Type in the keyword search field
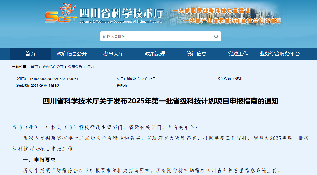Viewport: 317px width, 175px height. pyautogui.click(x=156, y=36)
